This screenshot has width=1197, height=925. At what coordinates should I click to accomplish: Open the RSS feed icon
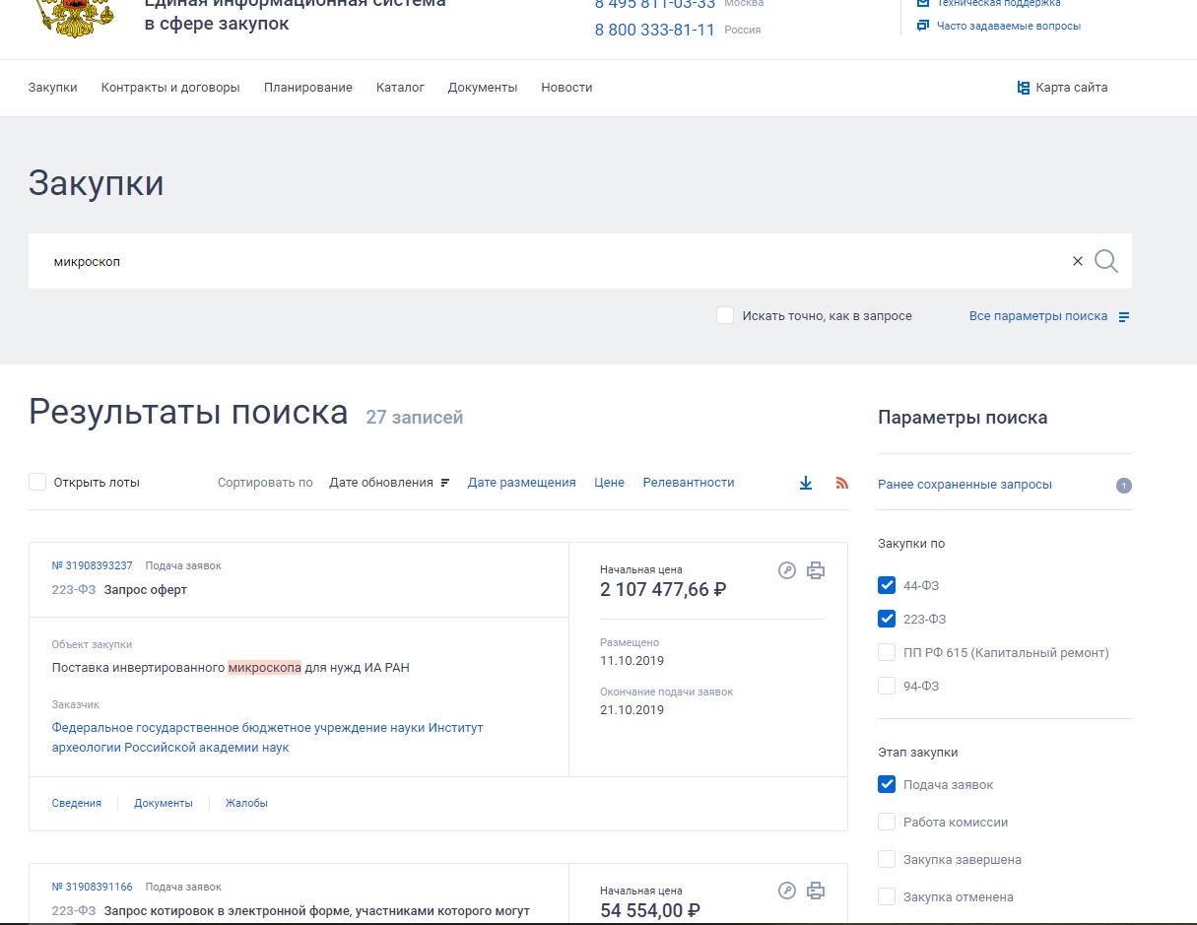click(x=841, y=483)
